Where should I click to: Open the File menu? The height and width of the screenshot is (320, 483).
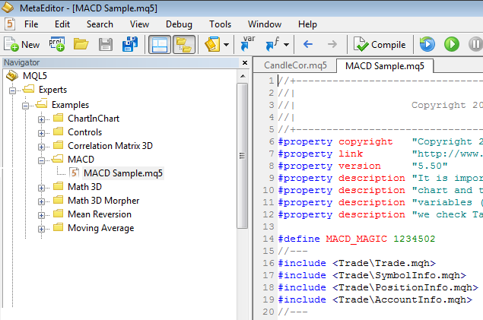(x=31, y=24)
